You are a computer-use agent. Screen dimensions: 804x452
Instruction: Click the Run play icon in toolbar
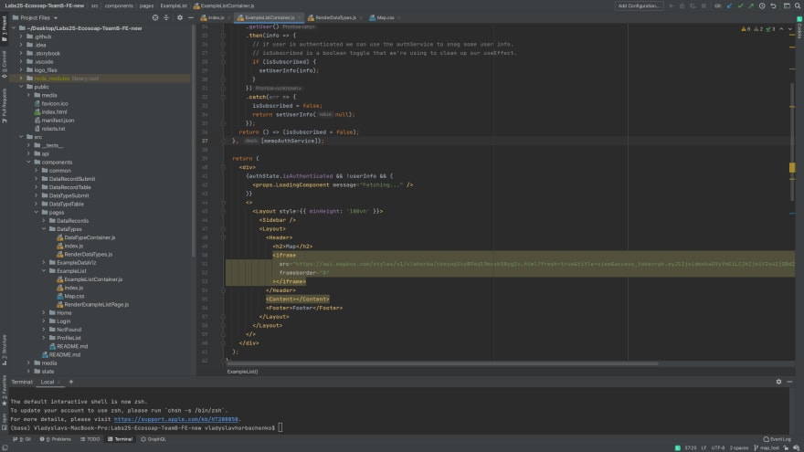coord(672,5)
